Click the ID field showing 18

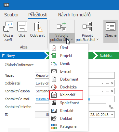(x=42, y=115)
